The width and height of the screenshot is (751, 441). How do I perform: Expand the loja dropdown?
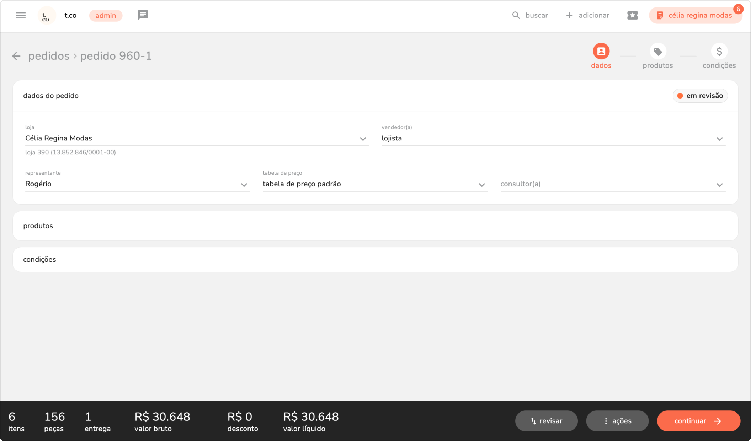click(362, 139)
